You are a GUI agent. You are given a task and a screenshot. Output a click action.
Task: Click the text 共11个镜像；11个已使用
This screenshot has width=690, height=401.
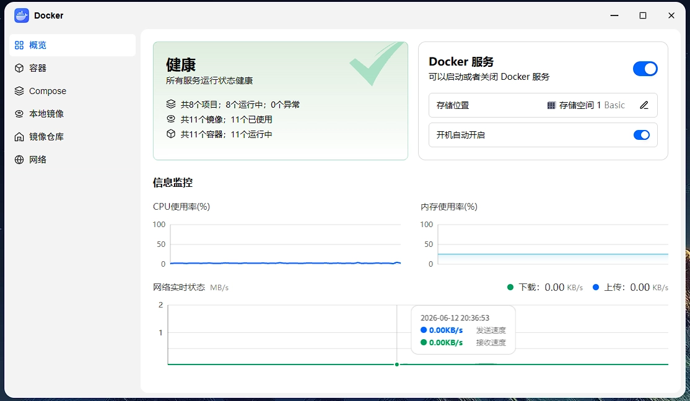226,119
